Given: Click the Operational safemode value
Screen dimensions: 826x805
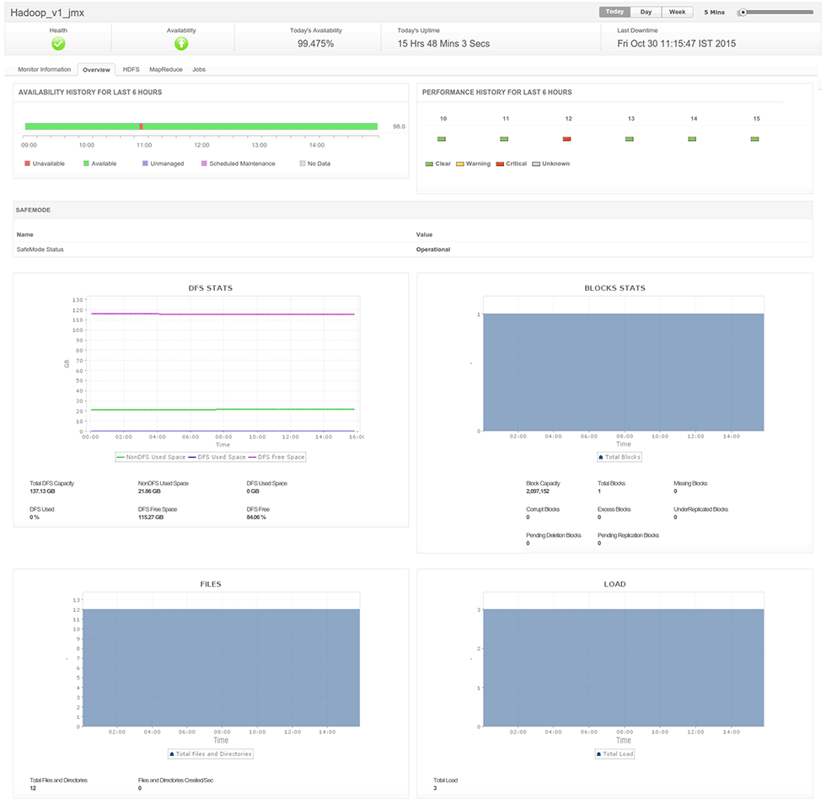Looking at the screenshot, I should [433, 250].
